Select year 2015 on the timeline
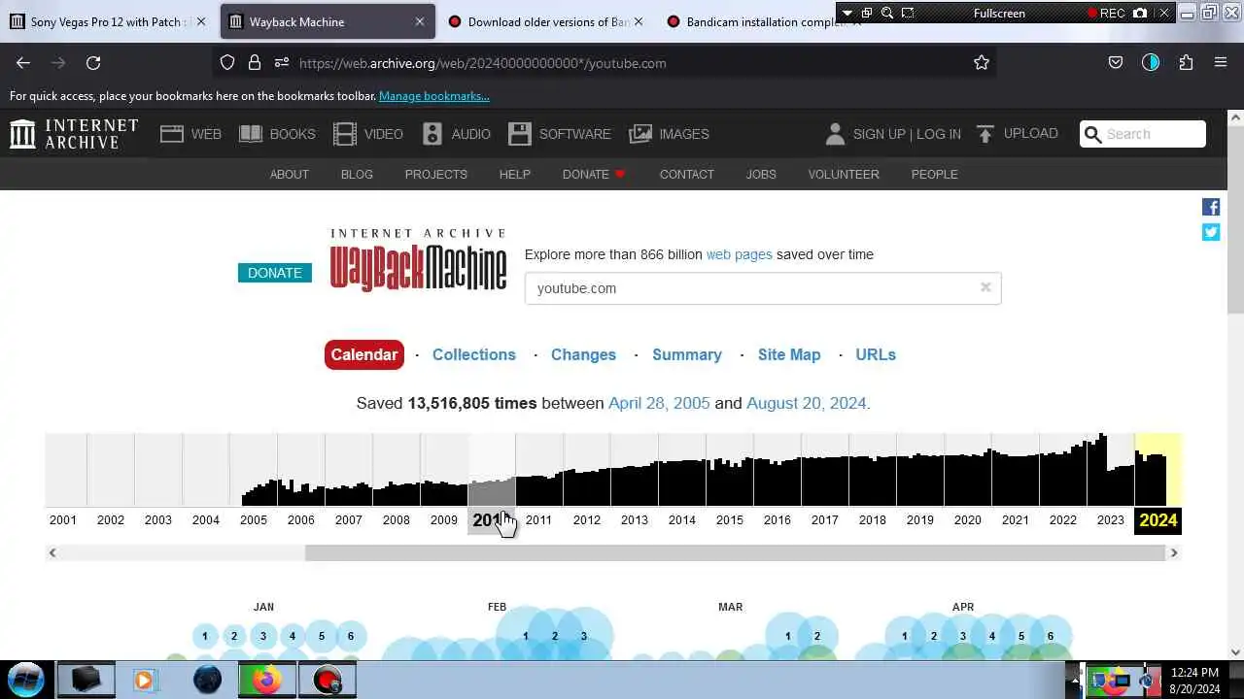This screenshot has height=699, width=1244. 730,519
